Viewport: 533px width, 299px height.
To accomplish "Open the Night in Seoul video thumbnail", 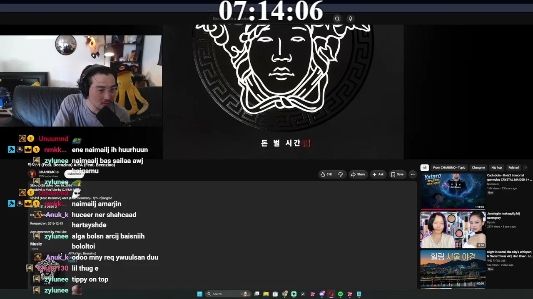I will coord(453,268).
